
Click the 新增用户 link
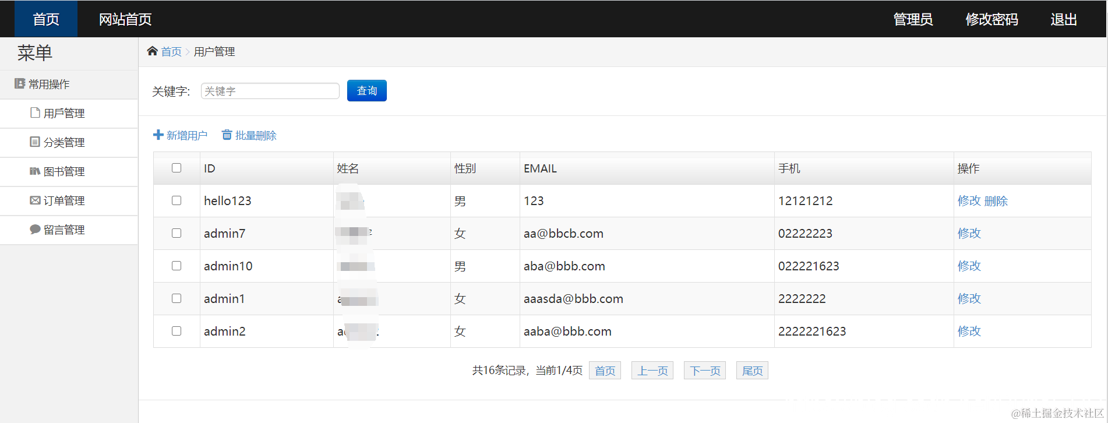click(186, 136)
